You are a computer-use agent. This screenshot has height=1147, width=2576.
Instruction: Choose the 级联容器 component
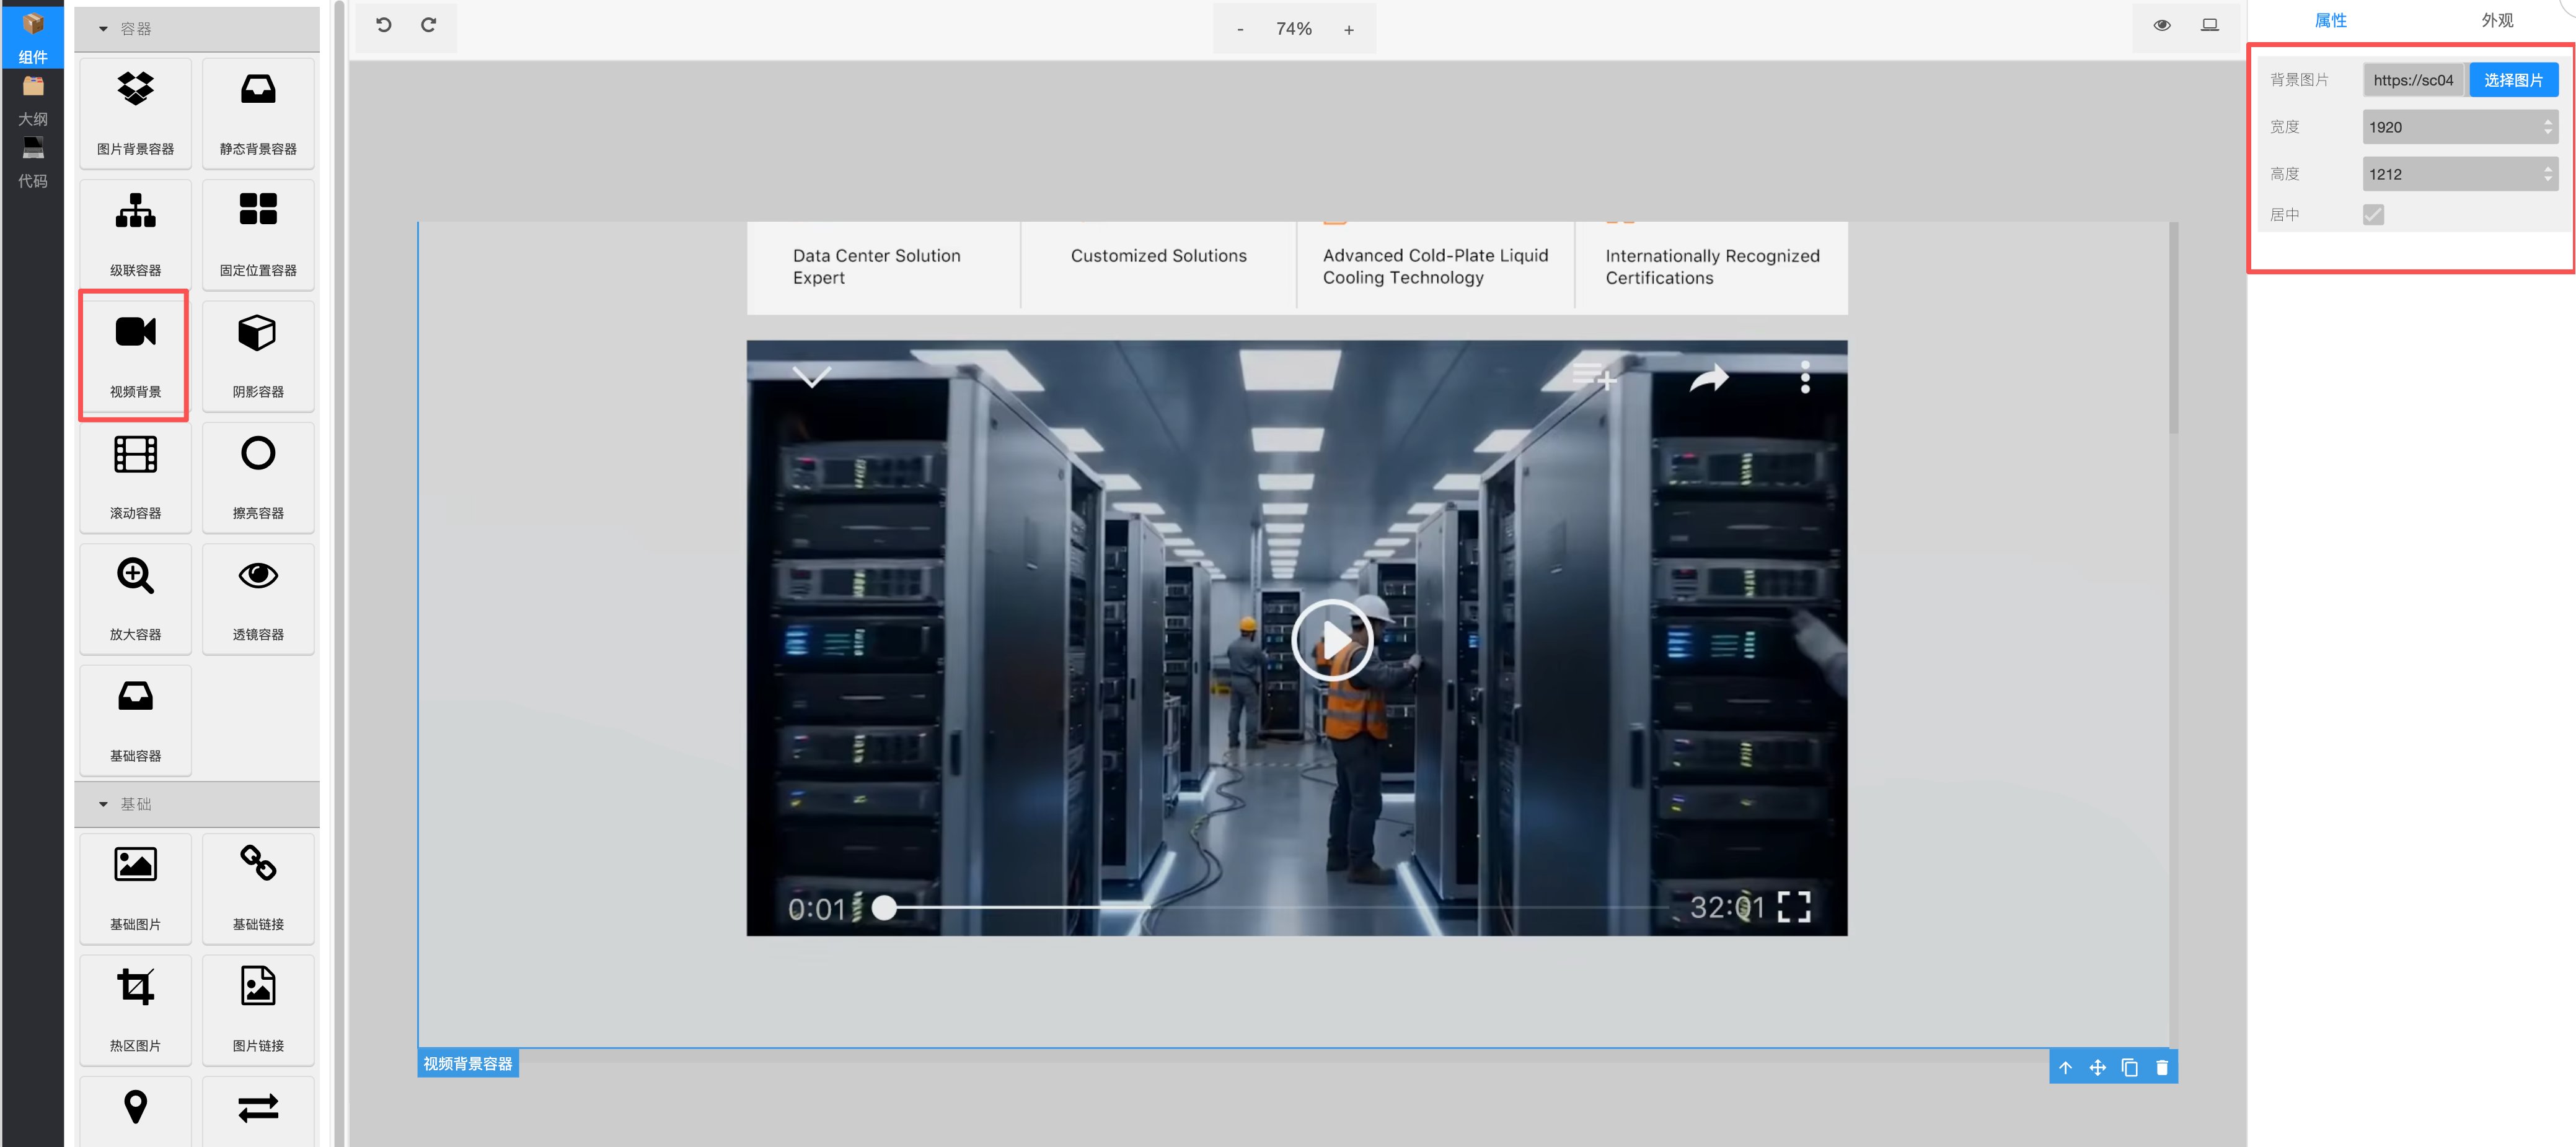(135, 233)
